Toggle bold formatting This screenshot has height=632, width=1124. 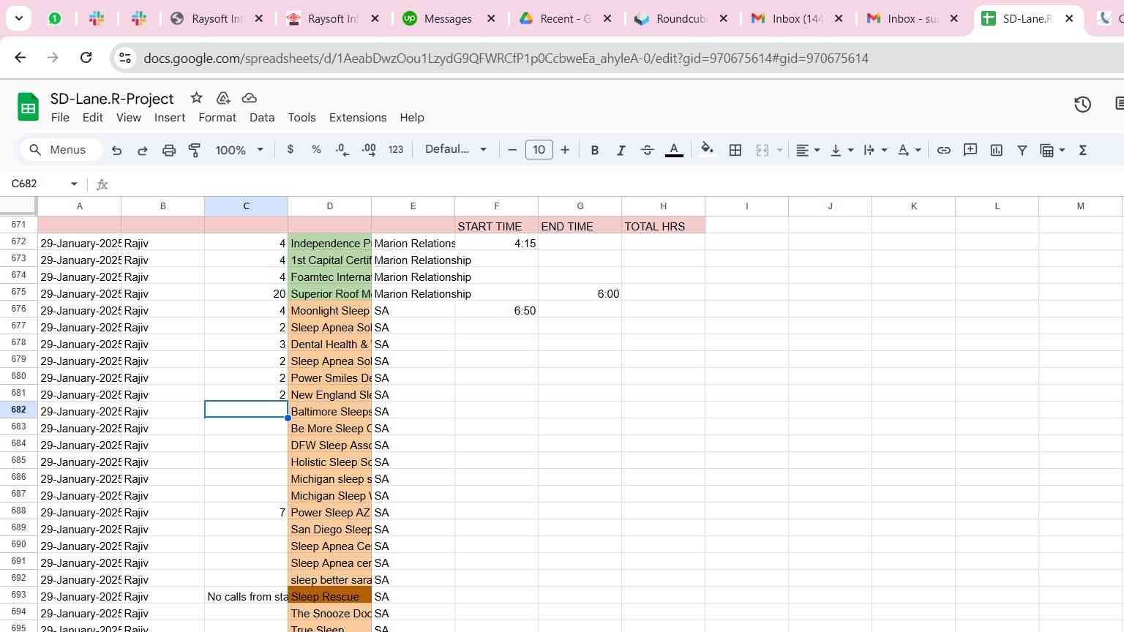[595, 150]
